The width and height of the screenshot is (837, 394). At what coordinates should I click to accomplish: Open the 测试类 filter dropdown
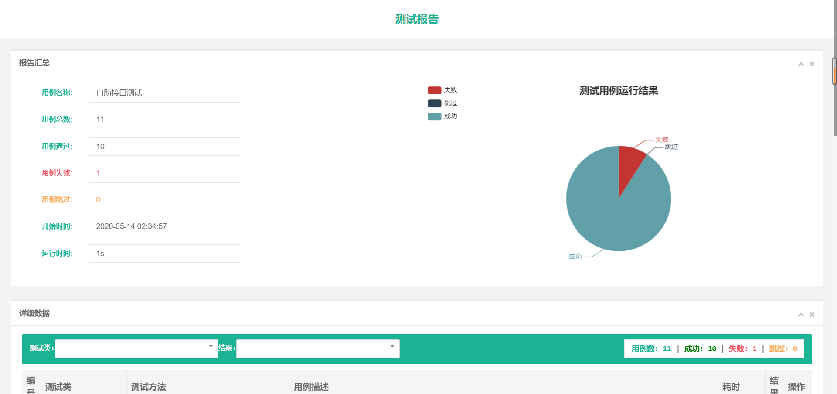136,349
